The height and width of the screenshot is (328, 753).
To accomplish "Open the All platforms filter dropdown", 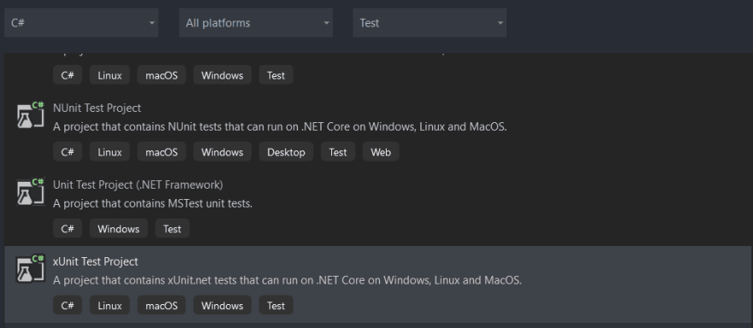I will (x=256, y=22).
